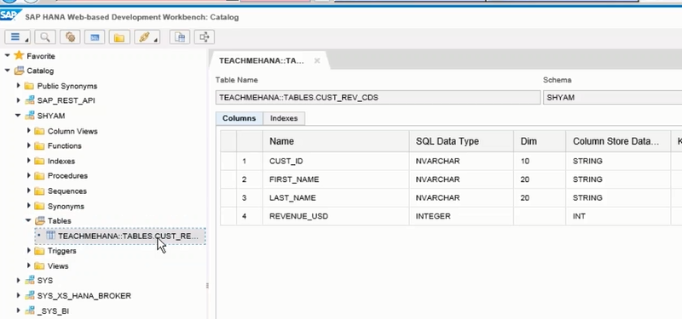
Task: Select the Synonyms folder in tree
Action: 66,206
